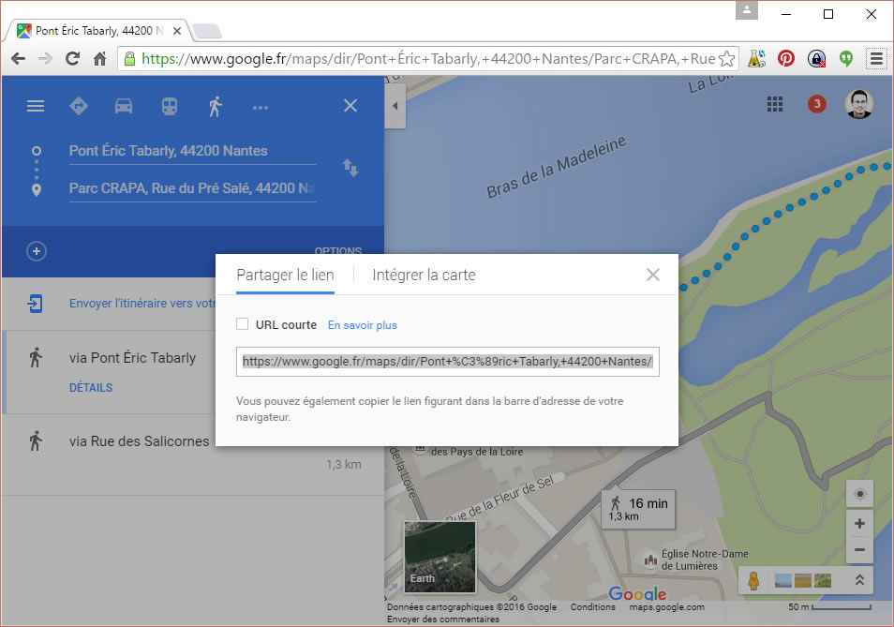
Task: Open more travel modes ellipsis
Action: (x=261, y=107)
